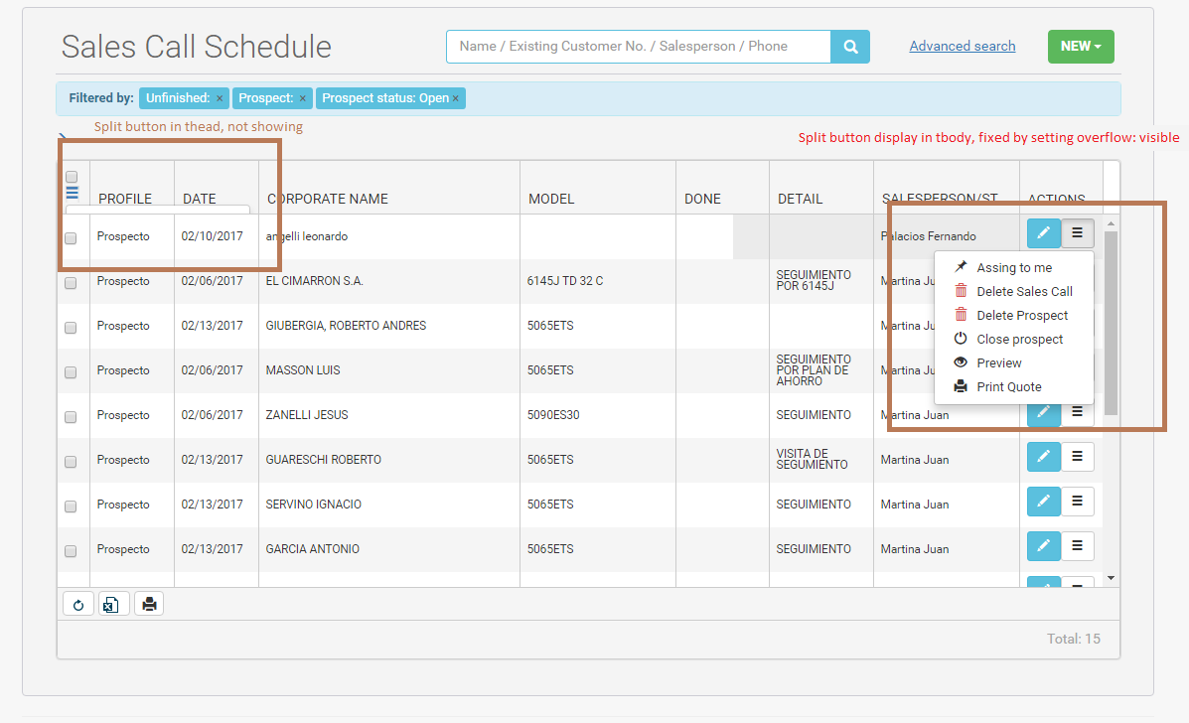1189x723 pixels.
Task: Sort by the MODEL column header
Action: click(x=551, y=199)
